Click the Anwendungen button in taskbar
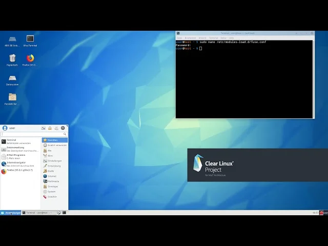This screenshot has width=328, height=246. coord(11,213)
